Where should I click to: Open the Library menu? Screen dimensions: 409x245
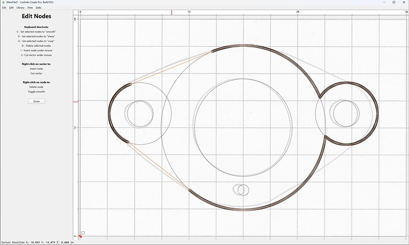pyautogui.click(x=20, y=8)
